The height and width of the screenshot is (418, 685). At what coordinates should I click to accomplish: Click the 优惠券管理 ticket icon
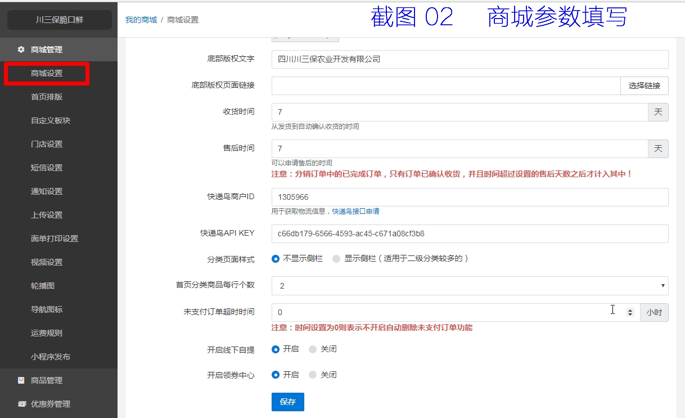tap(21, 404)
